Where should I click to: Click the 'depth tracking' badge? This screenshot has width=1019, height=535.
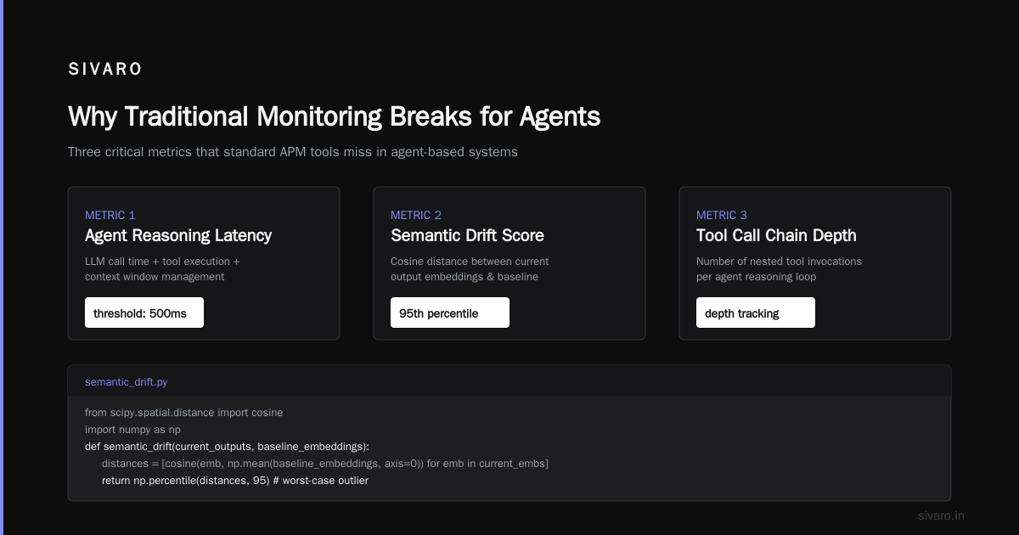[756, 313]
